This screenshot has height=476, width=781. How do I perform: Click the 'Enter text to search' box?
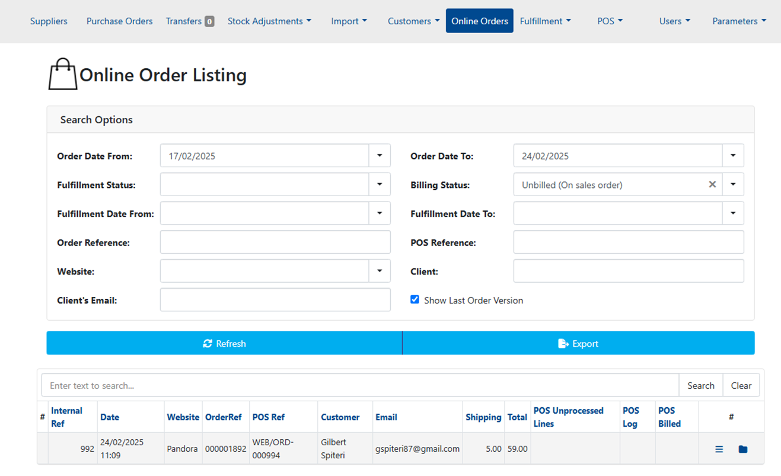tap(360, 385)
